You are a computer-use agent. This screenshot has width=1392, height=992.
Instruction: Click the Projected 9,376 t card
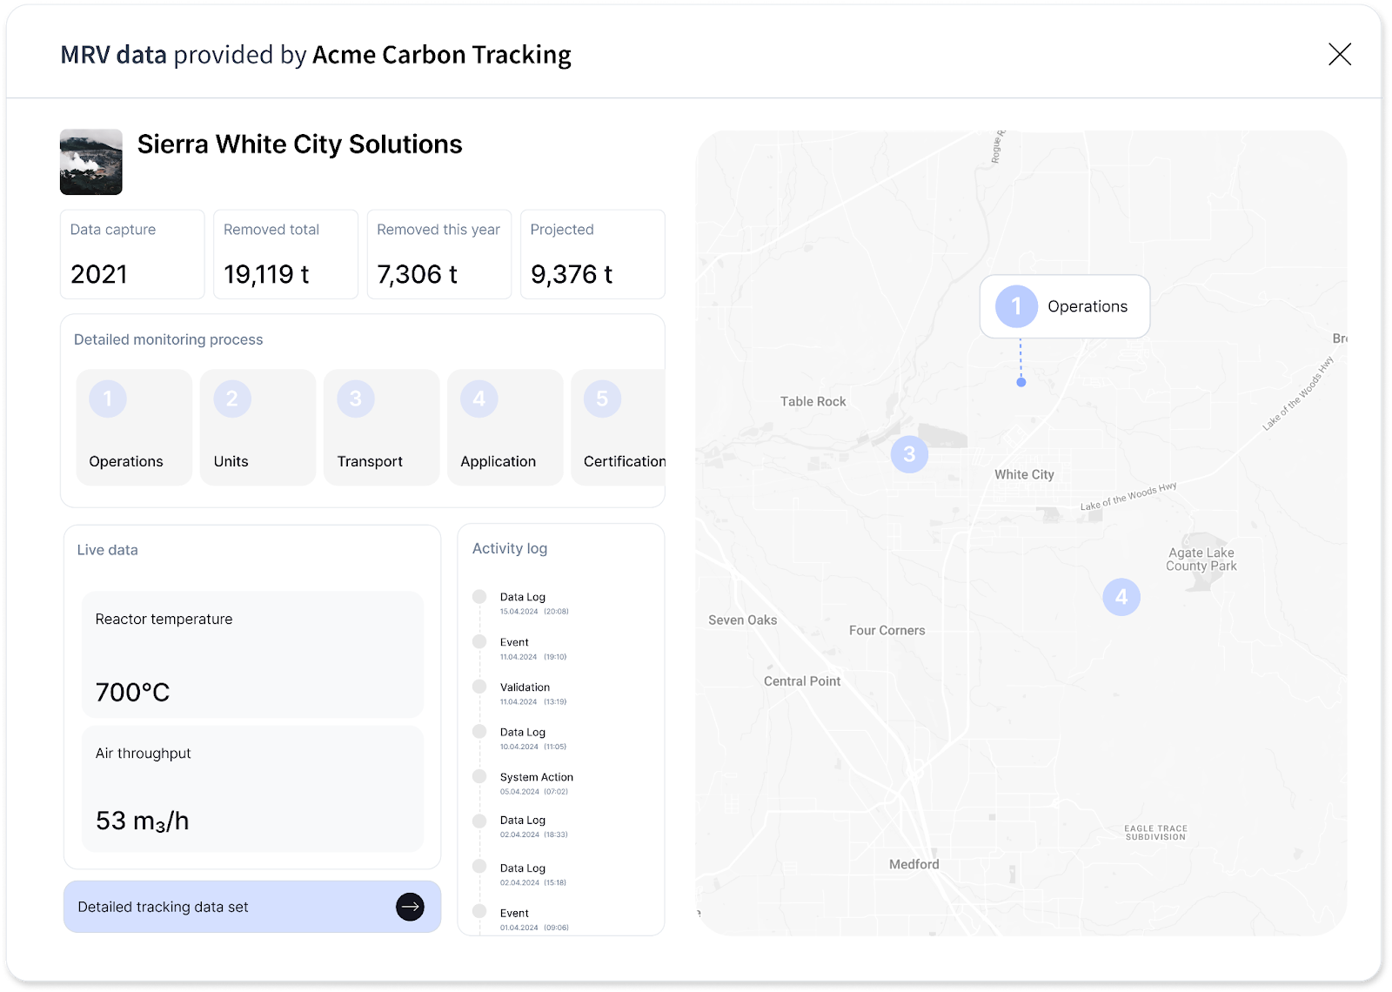[592, 254]
